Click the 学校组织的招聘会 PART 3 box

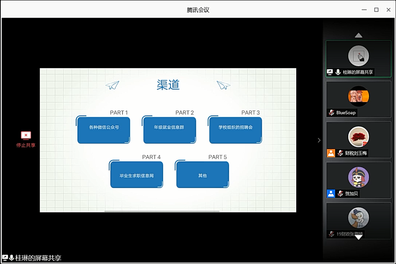click(x=235, y=130)
